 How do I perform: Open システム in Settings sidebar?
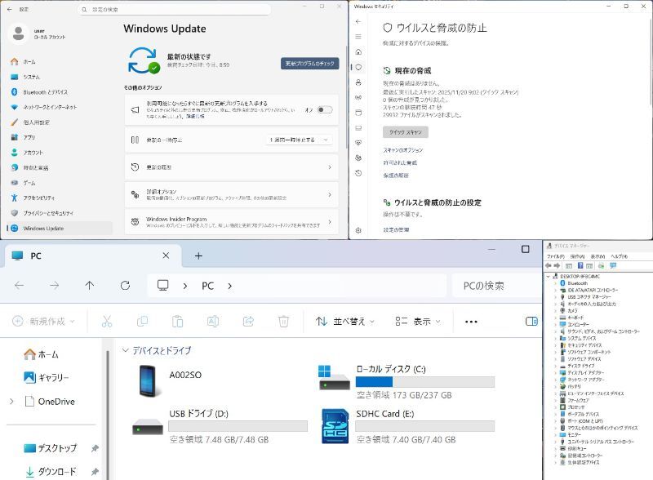click(x=60, y=77)
